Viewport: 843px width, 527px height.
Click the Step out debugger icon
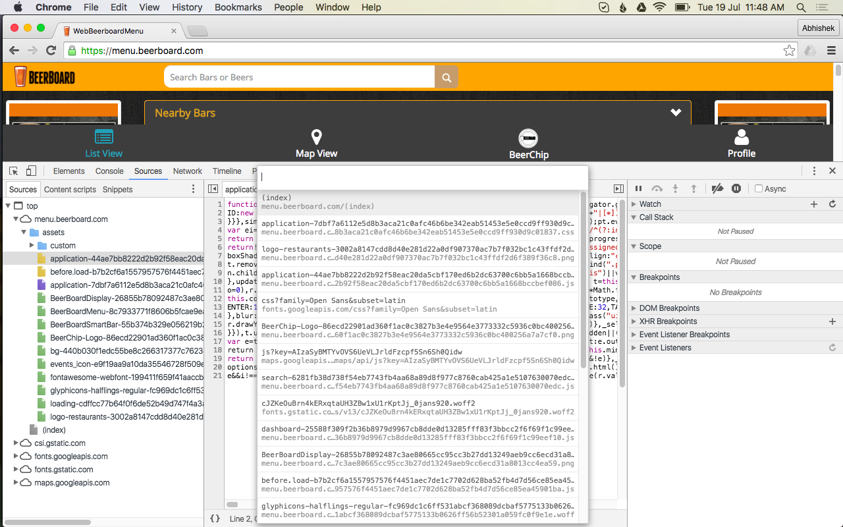pyautogui.click(x=693, y=189)
